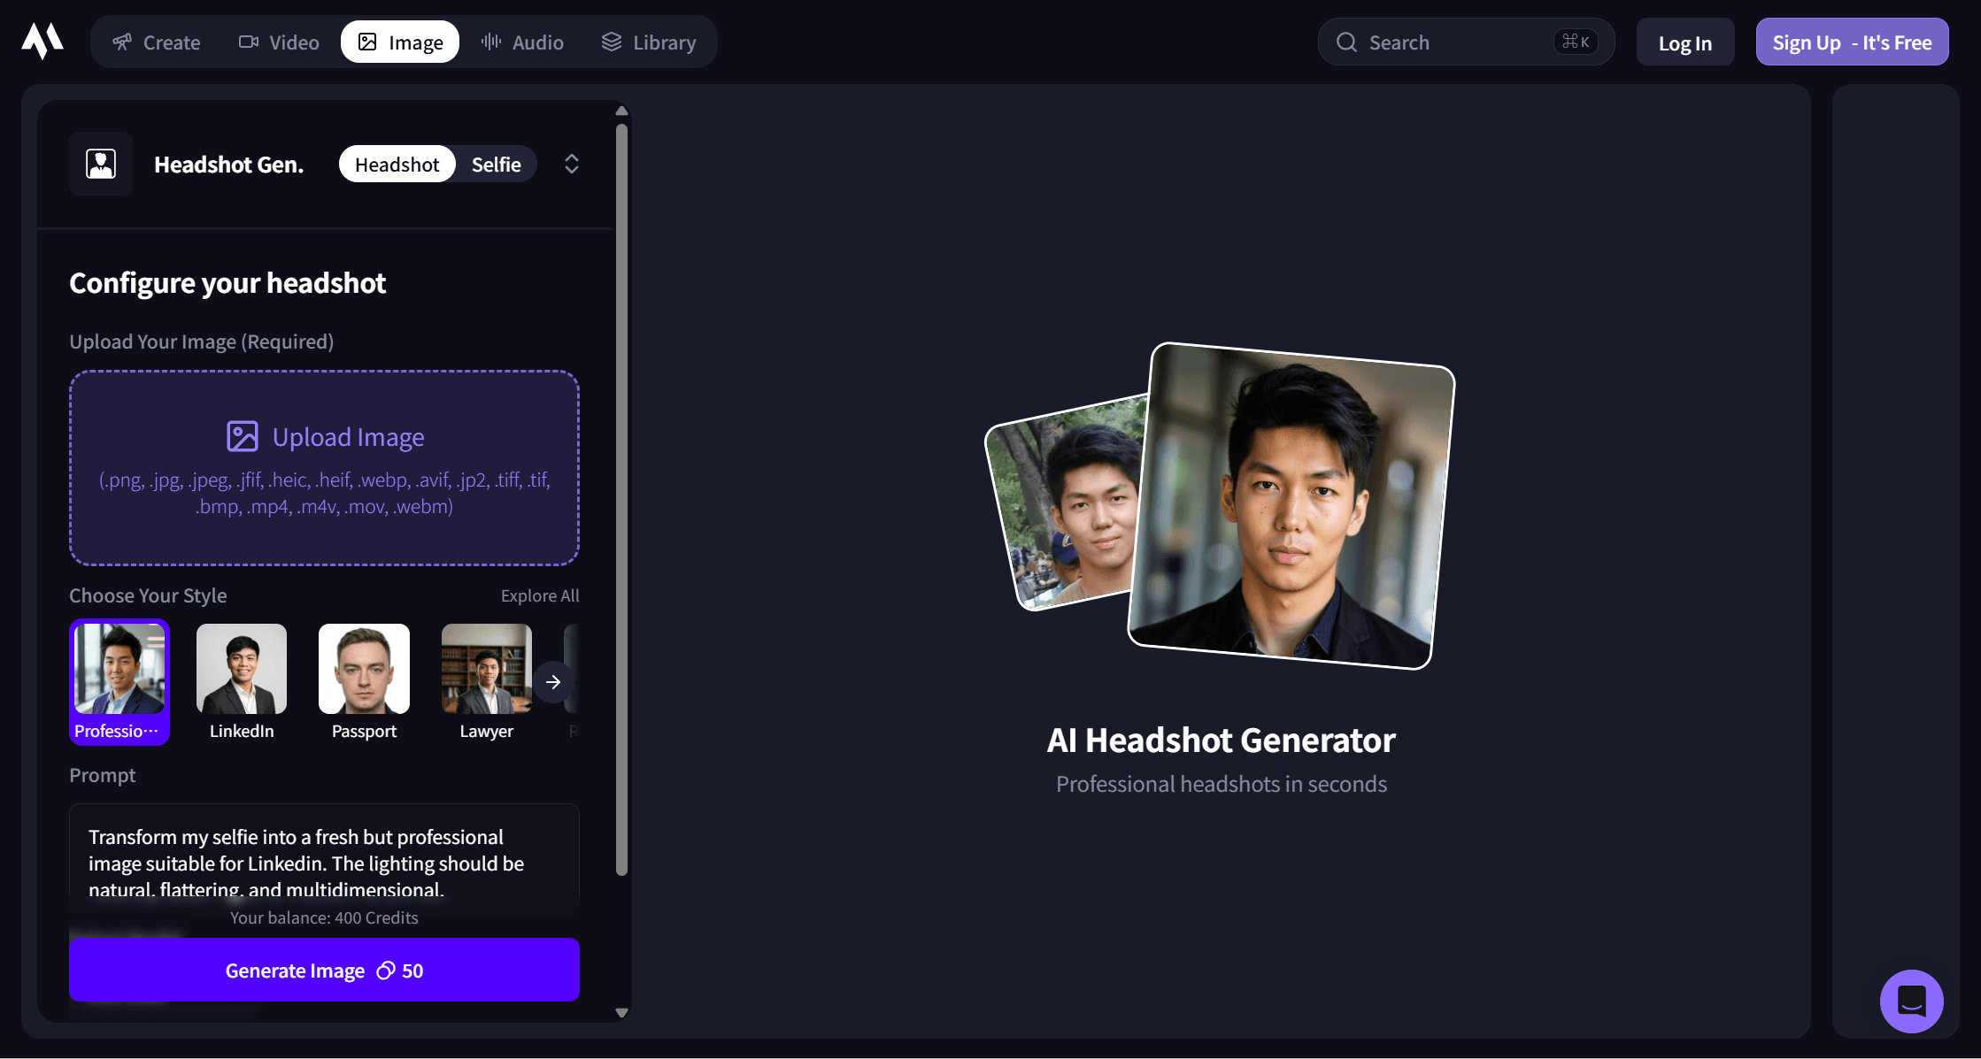
Task: Select the Professional style thumbnail
Action: 119,681
